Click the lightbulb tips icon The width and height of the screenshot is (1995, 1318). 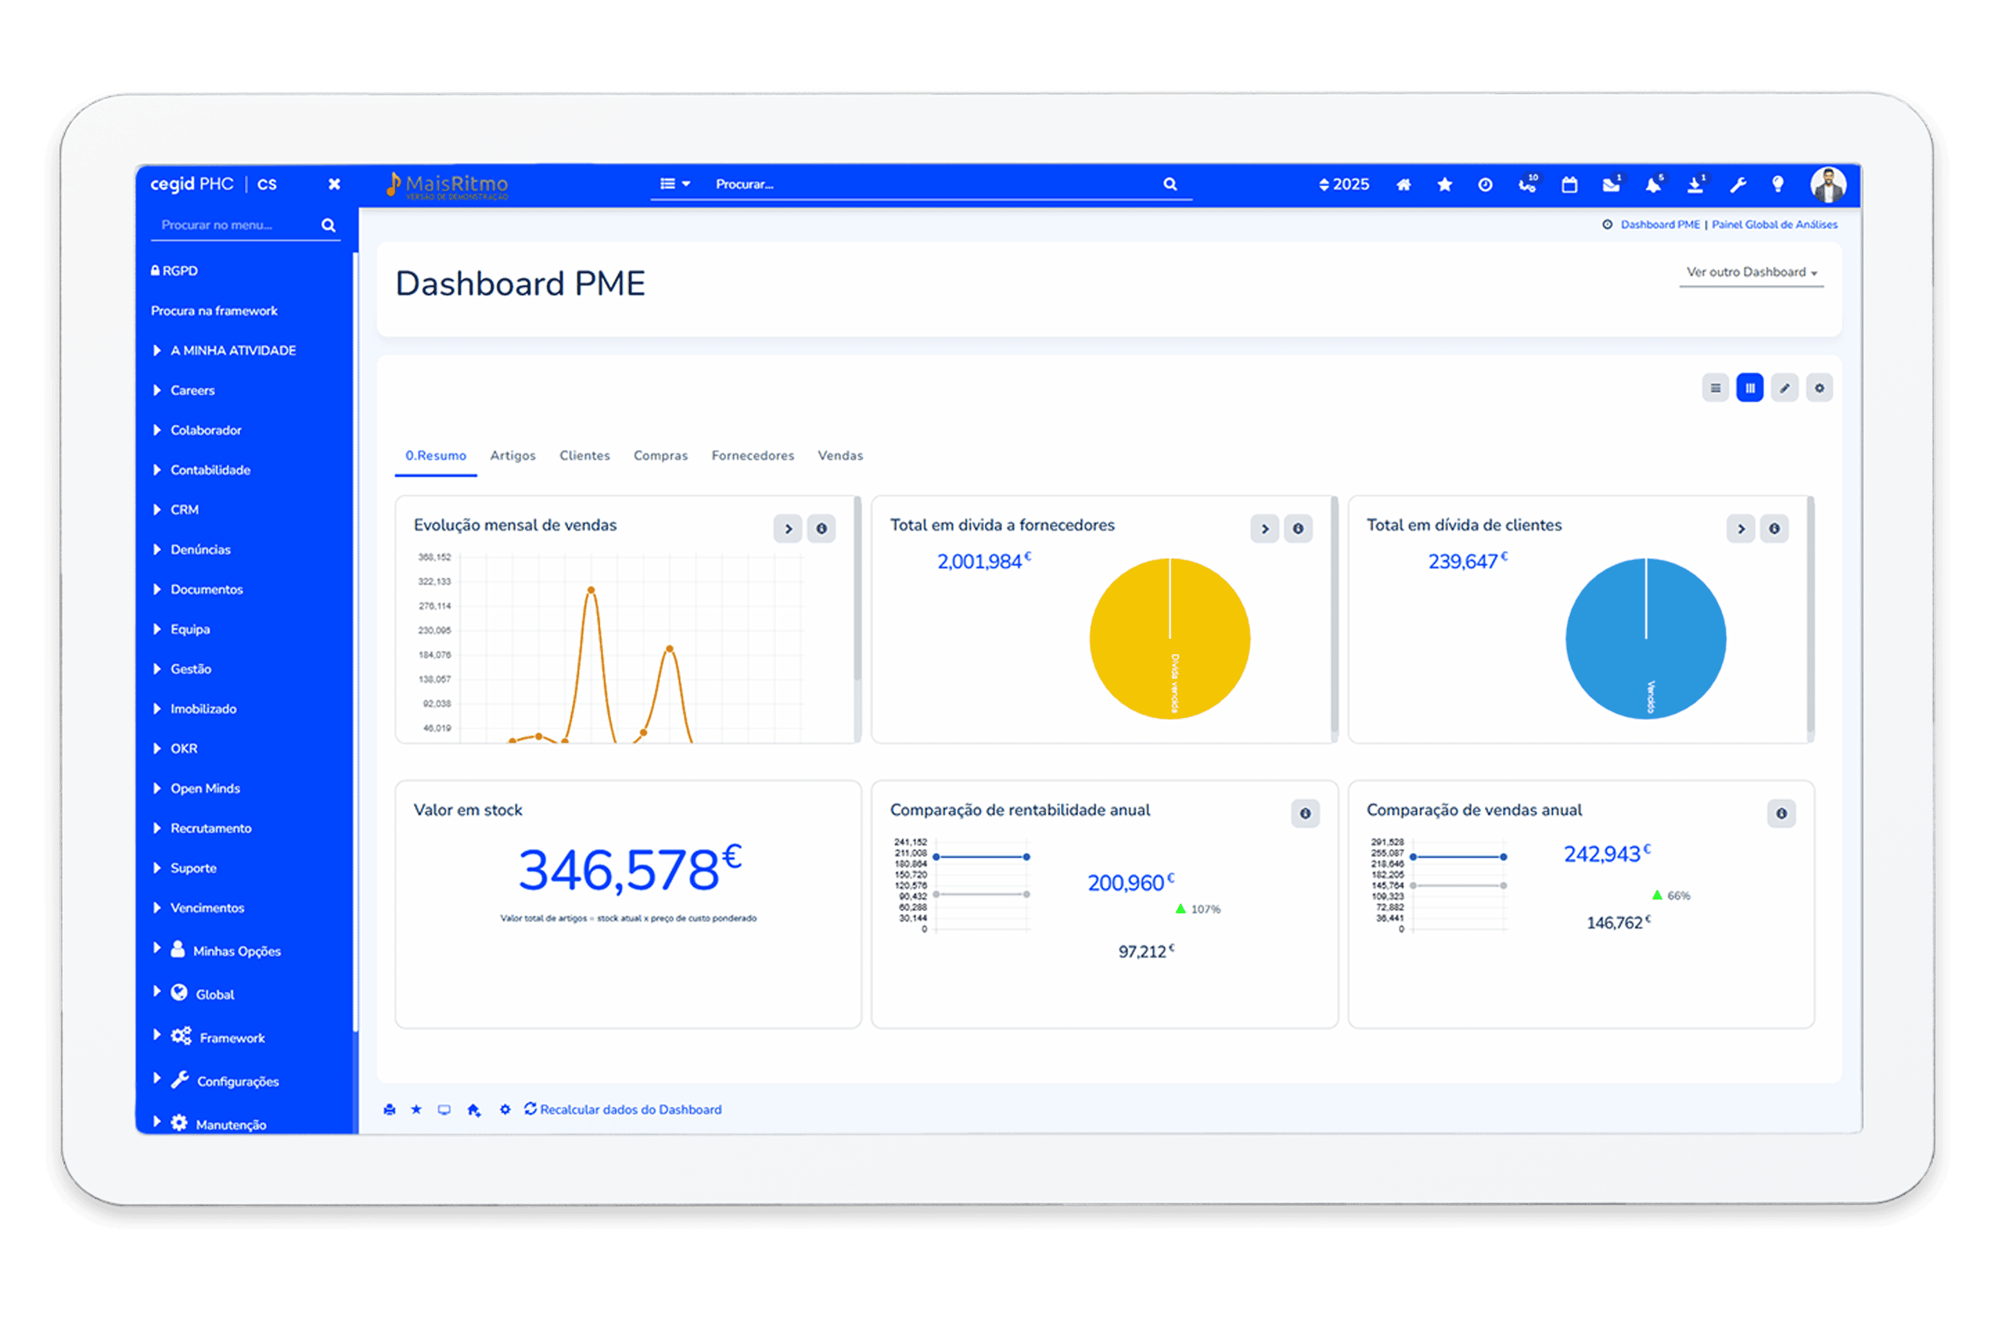[x=1777, y=185]
